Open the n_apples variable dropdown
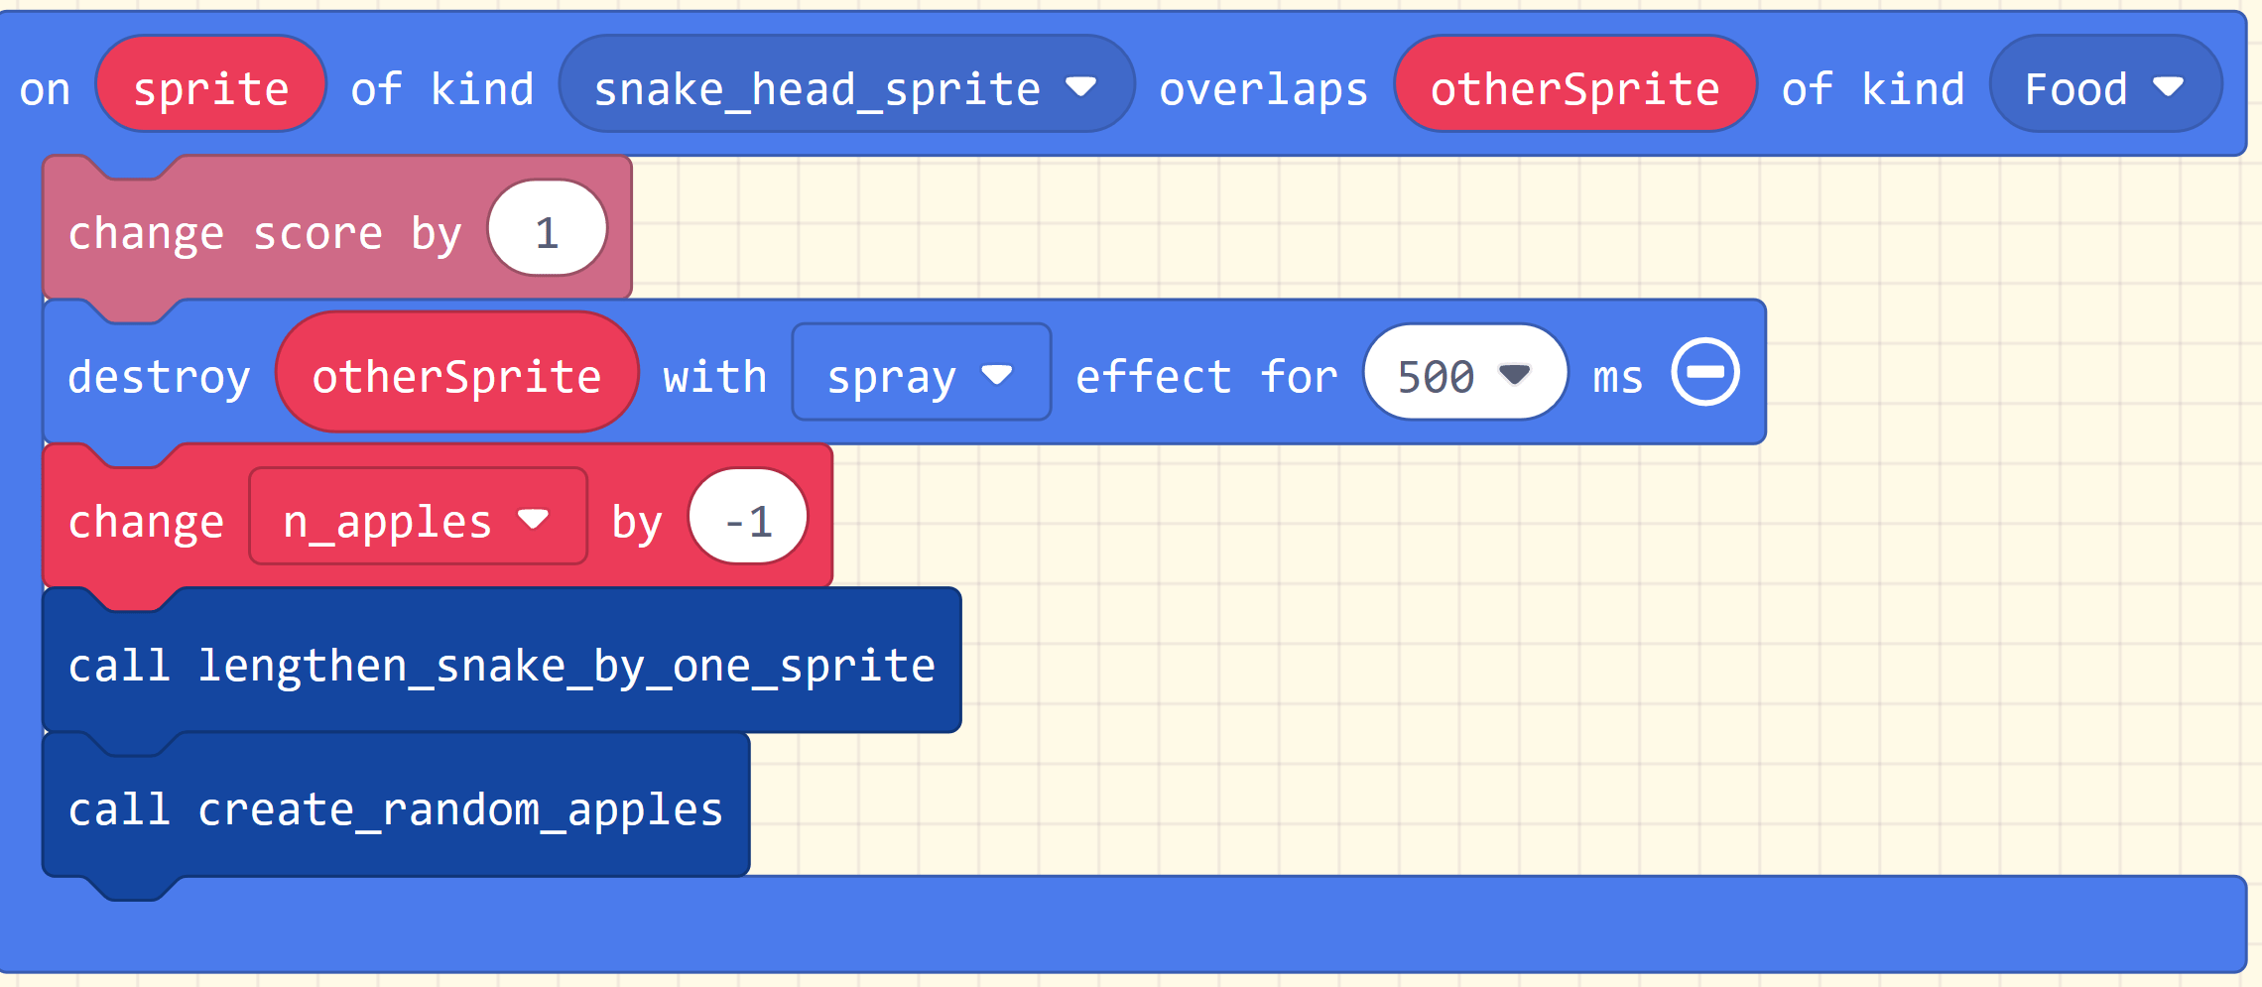Image resolution: width=2262 pixels, height=987 pixels. 418,517
